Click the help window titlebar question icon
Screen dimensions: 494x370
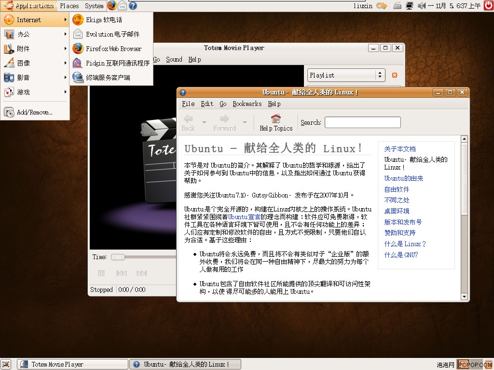pos(183,92)
